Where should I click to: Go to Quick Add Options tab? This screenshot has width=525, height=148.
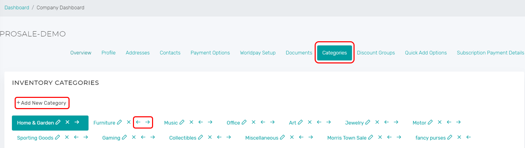pos(426,53)
